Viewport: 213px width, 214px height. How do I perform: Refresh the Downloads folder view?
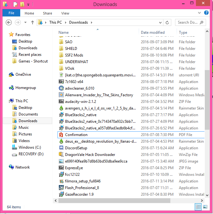click(167, 22)
